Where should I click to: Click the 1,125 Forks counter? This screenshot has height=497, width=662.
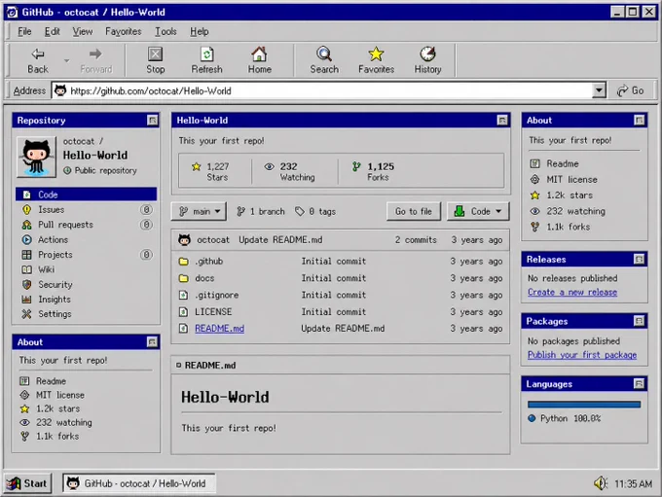pos(373,171)
